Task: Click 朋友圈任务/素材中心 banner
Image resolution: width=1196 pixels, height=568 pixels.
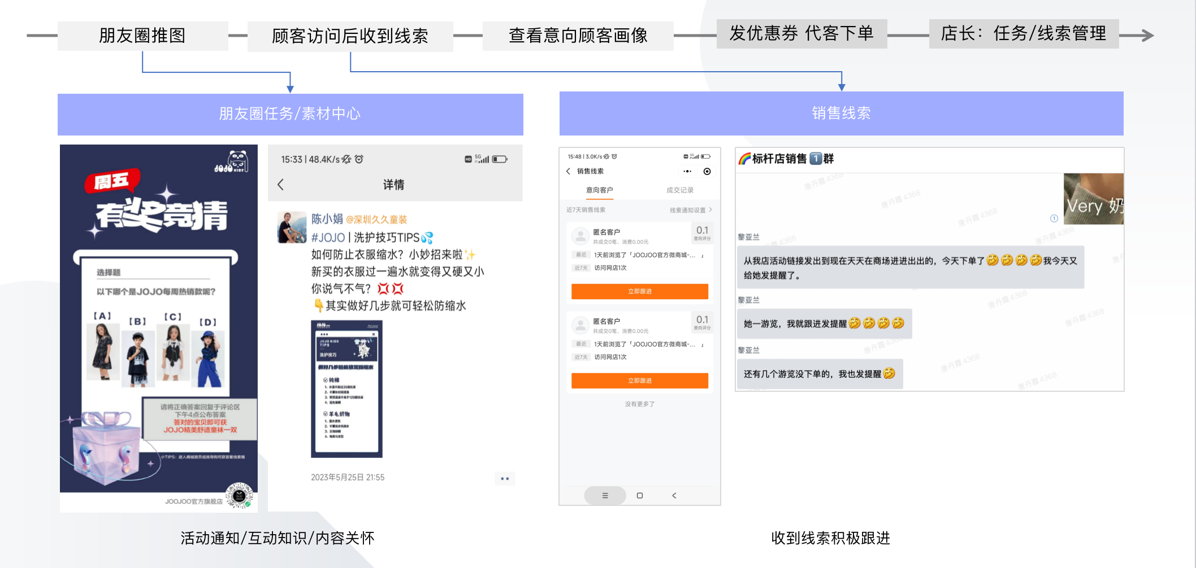Action: [291, 114]
